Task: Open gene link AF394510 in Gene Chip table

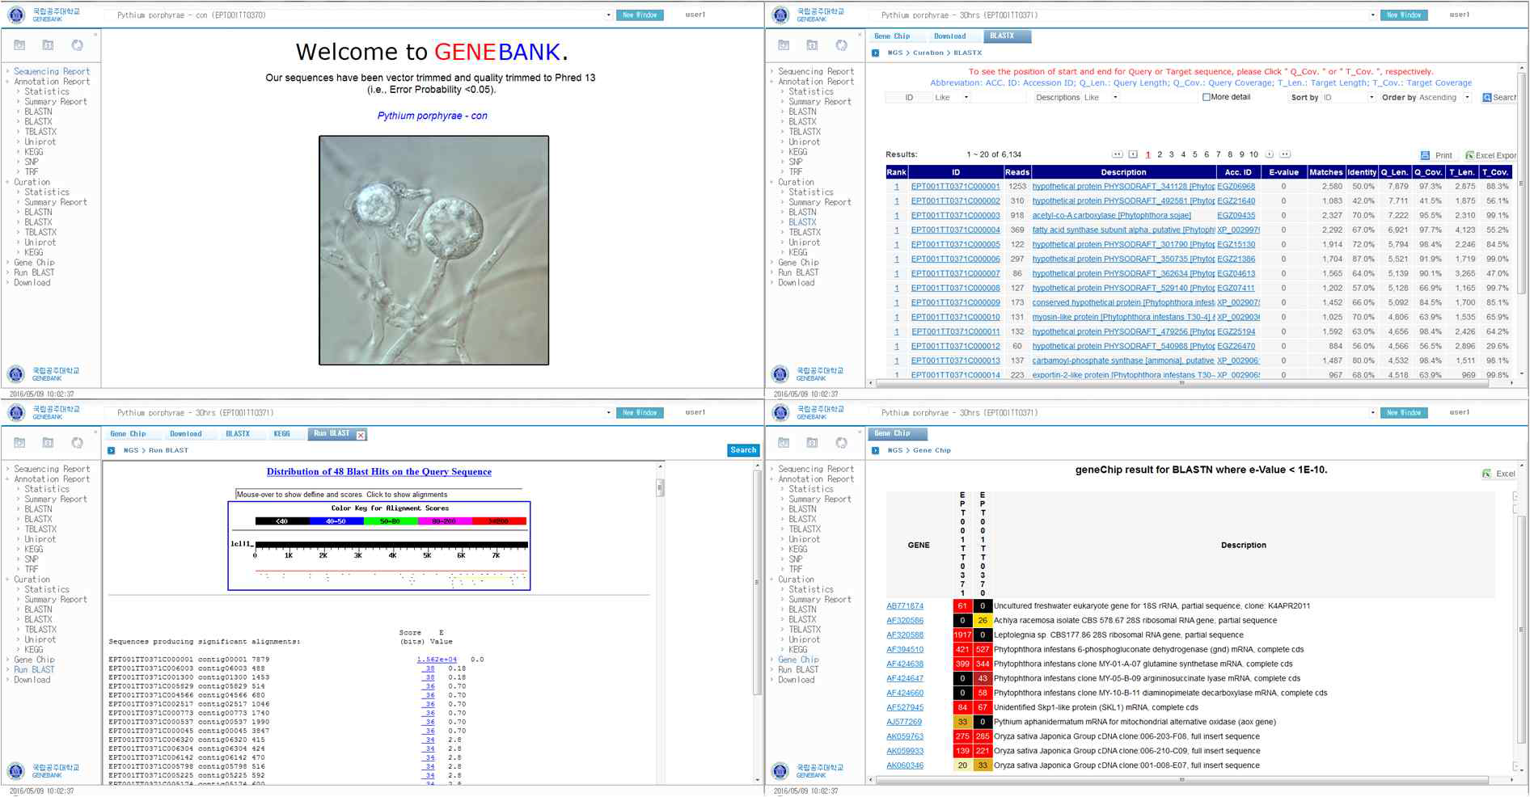Action: click(904, 650)
